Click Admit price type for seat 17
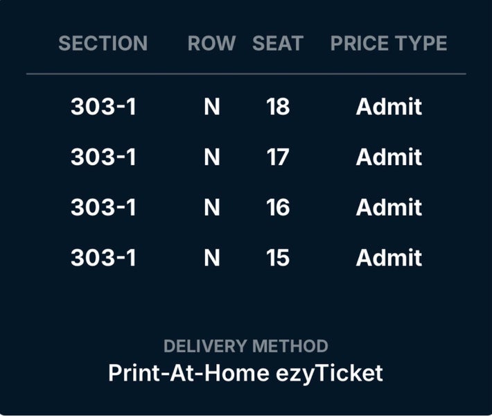The image size is (492, 416). pyautogui.click(x=389, y=157)
